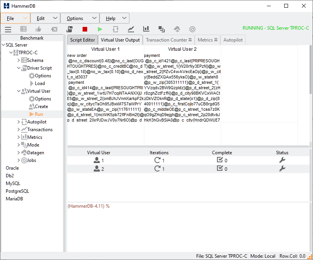Expand the Jobs tree node
The height and width of the screenshot is (260, 313).
(x=18, y=160)
